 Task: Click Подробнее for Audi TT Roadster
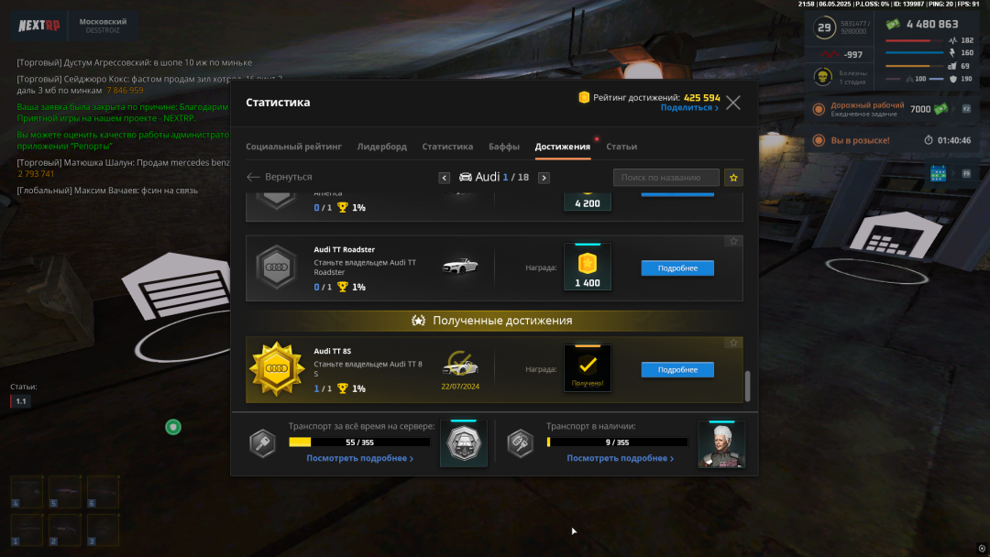(677, 268)
